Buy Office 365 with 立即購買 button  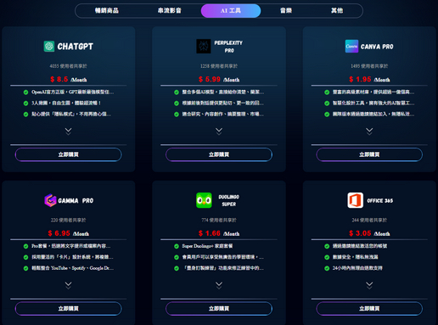369,309
